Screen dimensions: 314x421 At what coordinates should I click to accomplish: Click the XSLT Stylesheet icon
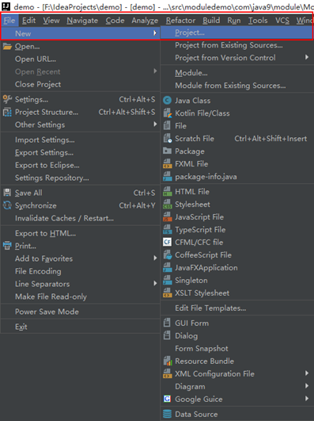(167, 293)
